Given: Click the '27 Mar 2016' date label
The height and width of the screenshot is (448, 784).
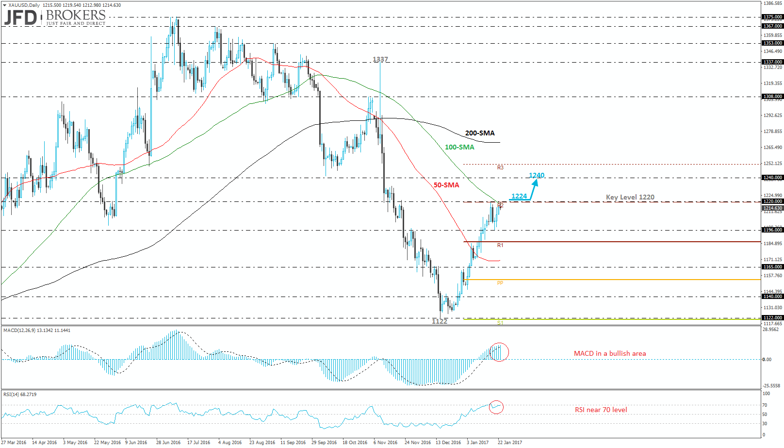Looking at the screenshot, I should 14,442.
